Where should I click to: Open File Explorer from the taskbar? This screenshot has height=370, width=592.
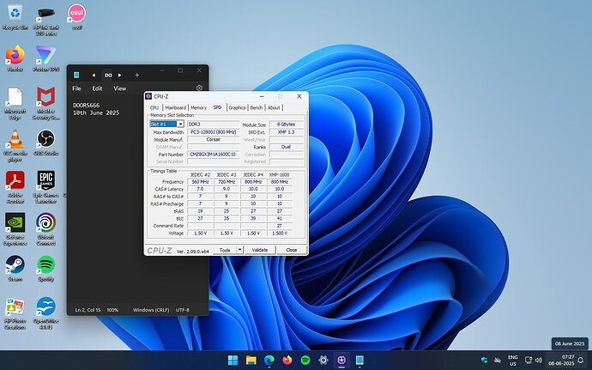coord(251,361)
